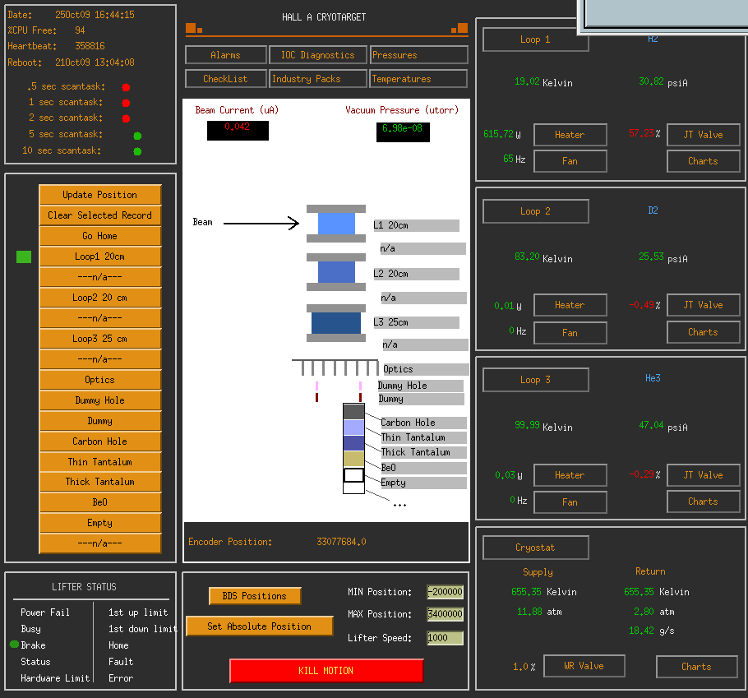Click the red .5 sec scantask indicator
The height and width of the screenshot is (698, 748).
(126, 87)
